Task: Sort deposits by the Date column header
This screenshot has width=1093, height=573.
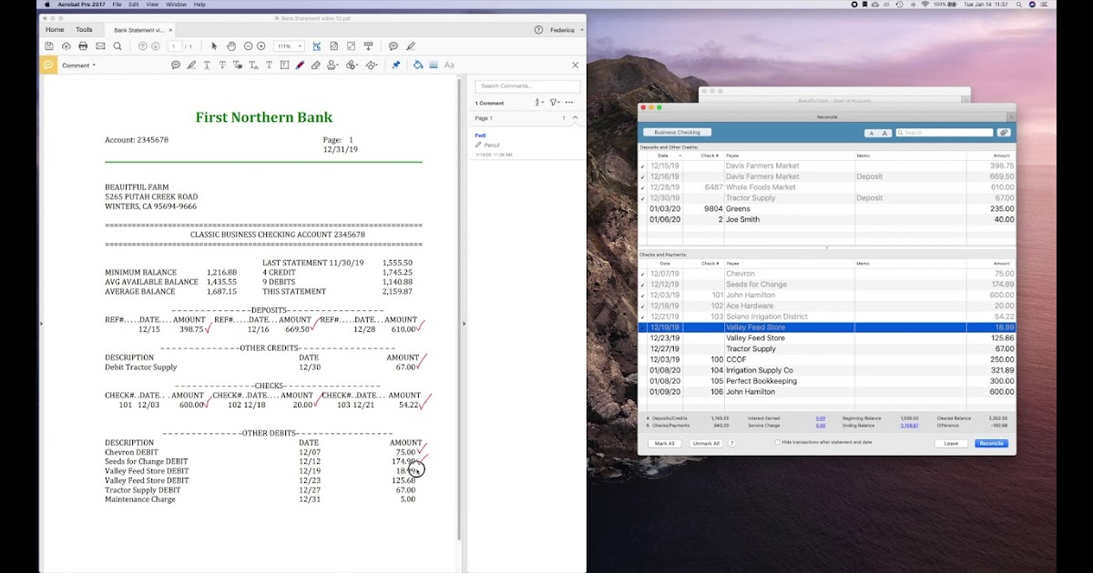Action: pyautogui.click(x=663, y=156)
